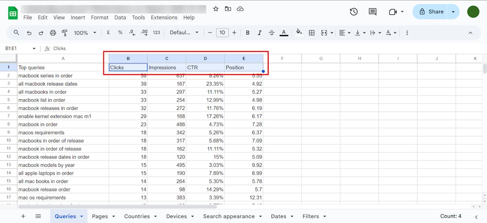Decrease font size with minus
Screen dimensions: 487x223
pyautogui.click(x=210, y=33)
